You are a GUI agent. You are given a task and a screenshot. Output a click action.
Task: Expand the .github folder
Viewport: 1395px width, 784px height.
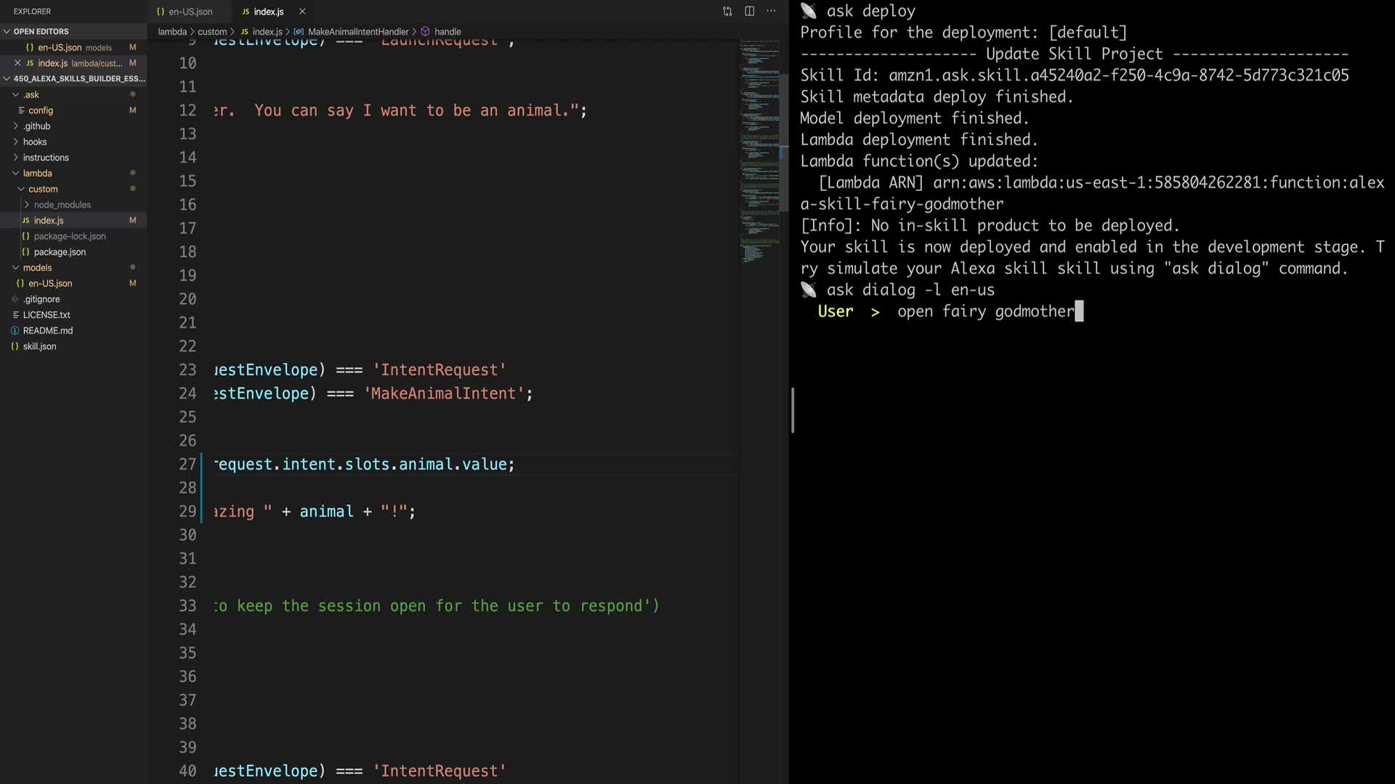coord(36,126)
